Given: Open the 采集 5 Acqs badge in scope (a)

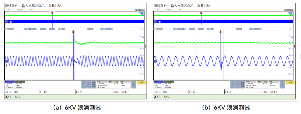Looking at the screenshot, I should click(125, 84).
